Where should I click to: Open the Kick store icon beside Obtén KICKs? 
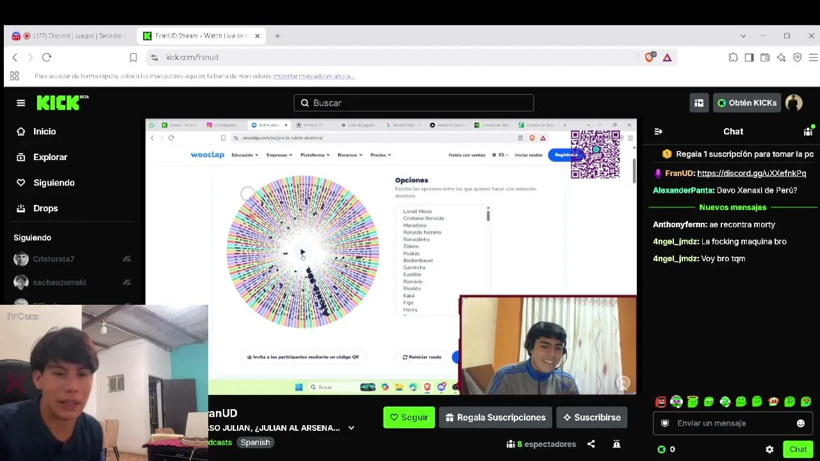[x=699, y=103]
